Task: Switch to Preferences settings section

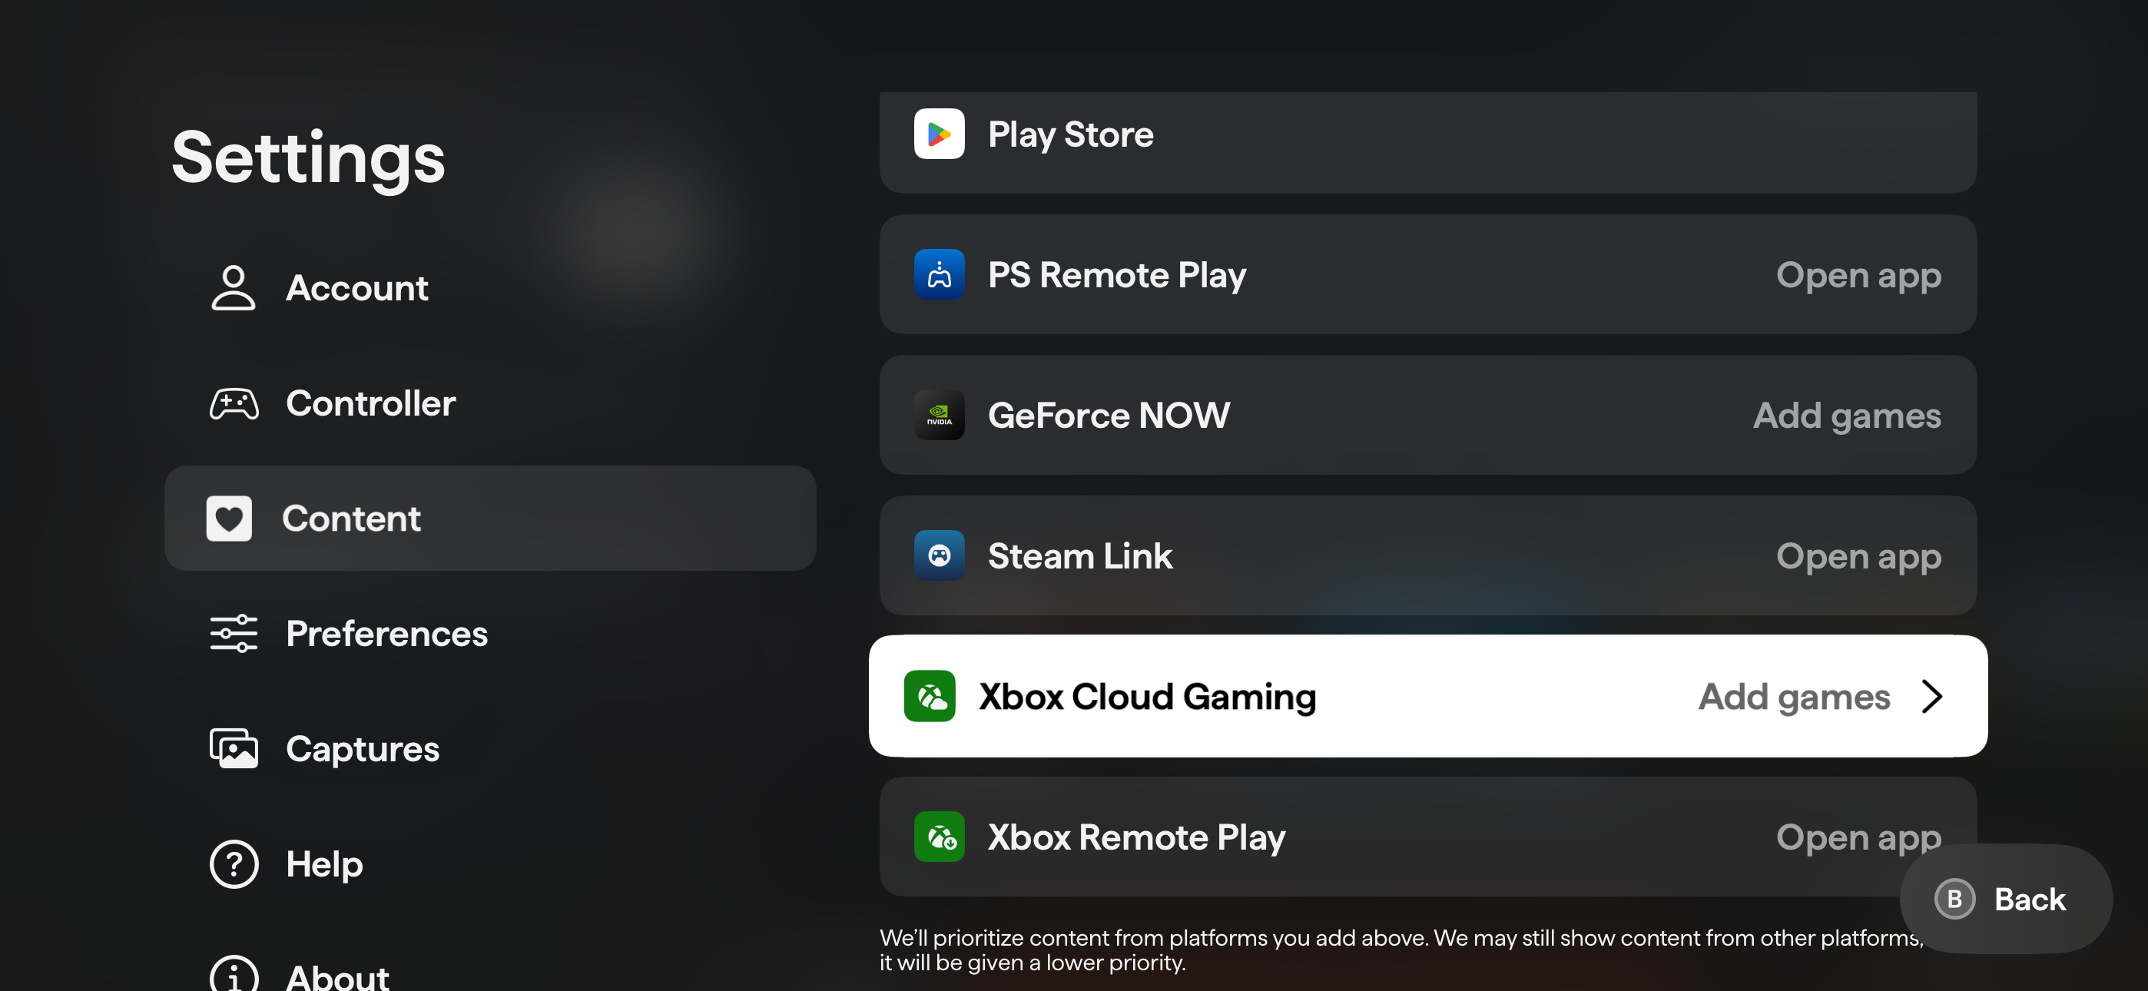Action: tap(386, 633)
